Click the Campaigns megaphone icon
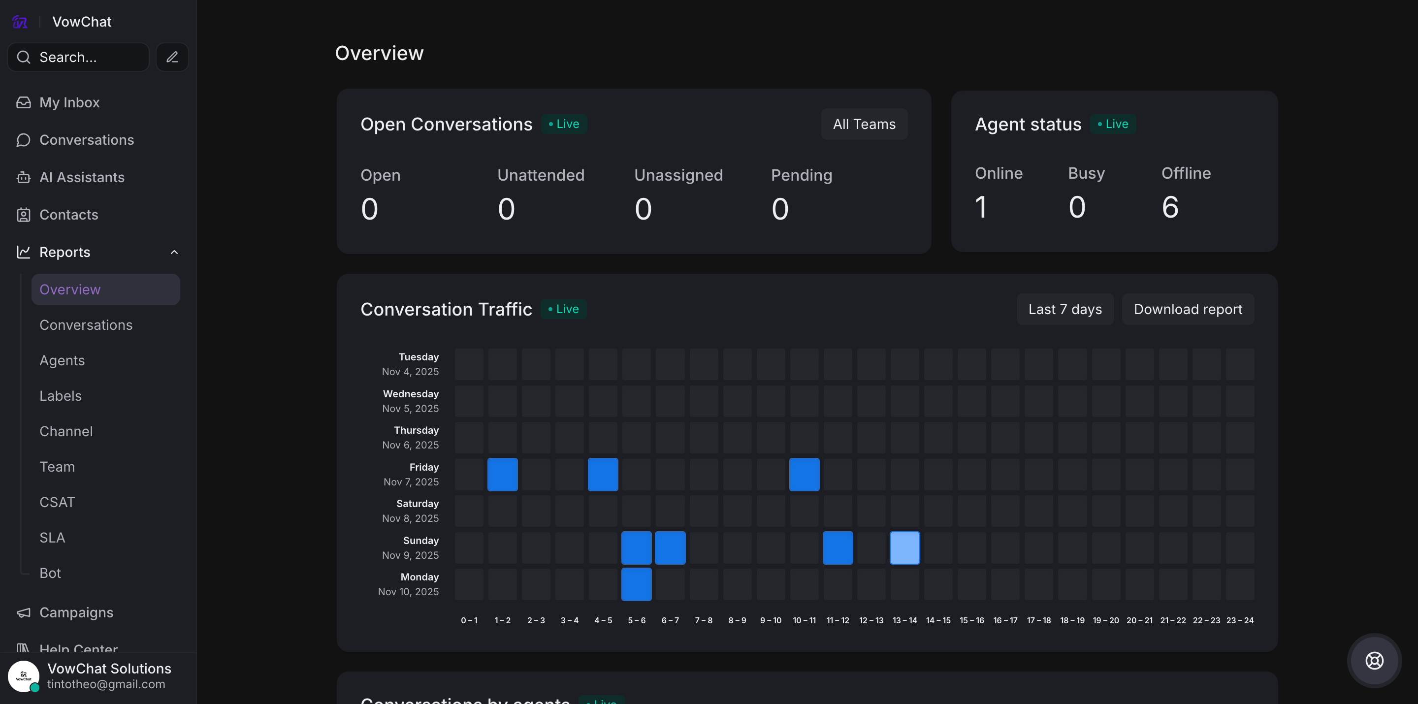The width and height of the screenshot is (1418, 704). tap(23, 612)
